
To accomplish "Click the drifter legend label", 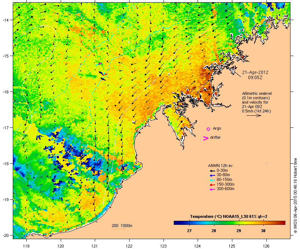I will 215,137.
